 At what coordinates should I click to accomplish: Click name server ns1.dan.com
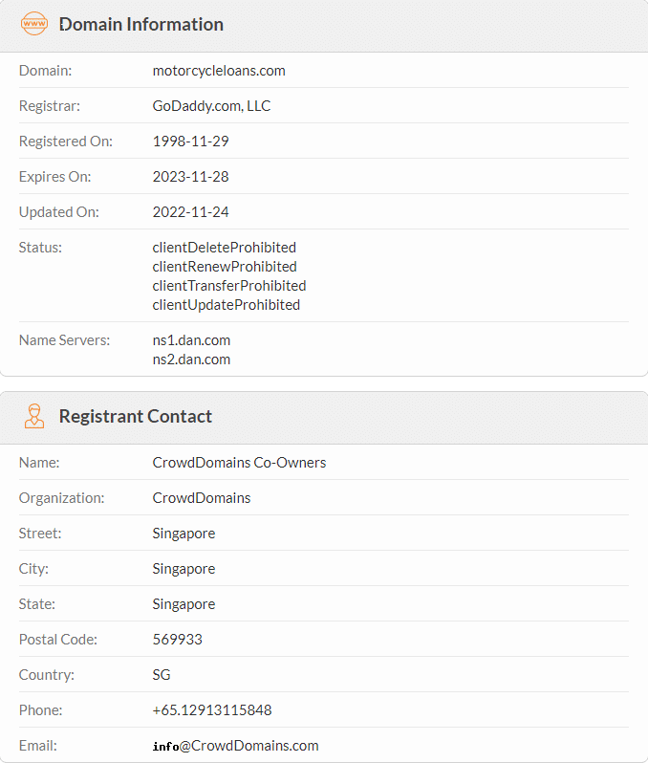pos(191,340)
